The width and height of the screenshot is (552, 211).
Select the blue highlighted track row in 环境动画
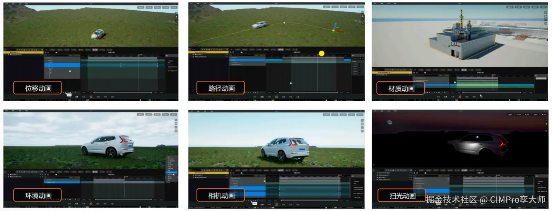[x=62, y=182]
